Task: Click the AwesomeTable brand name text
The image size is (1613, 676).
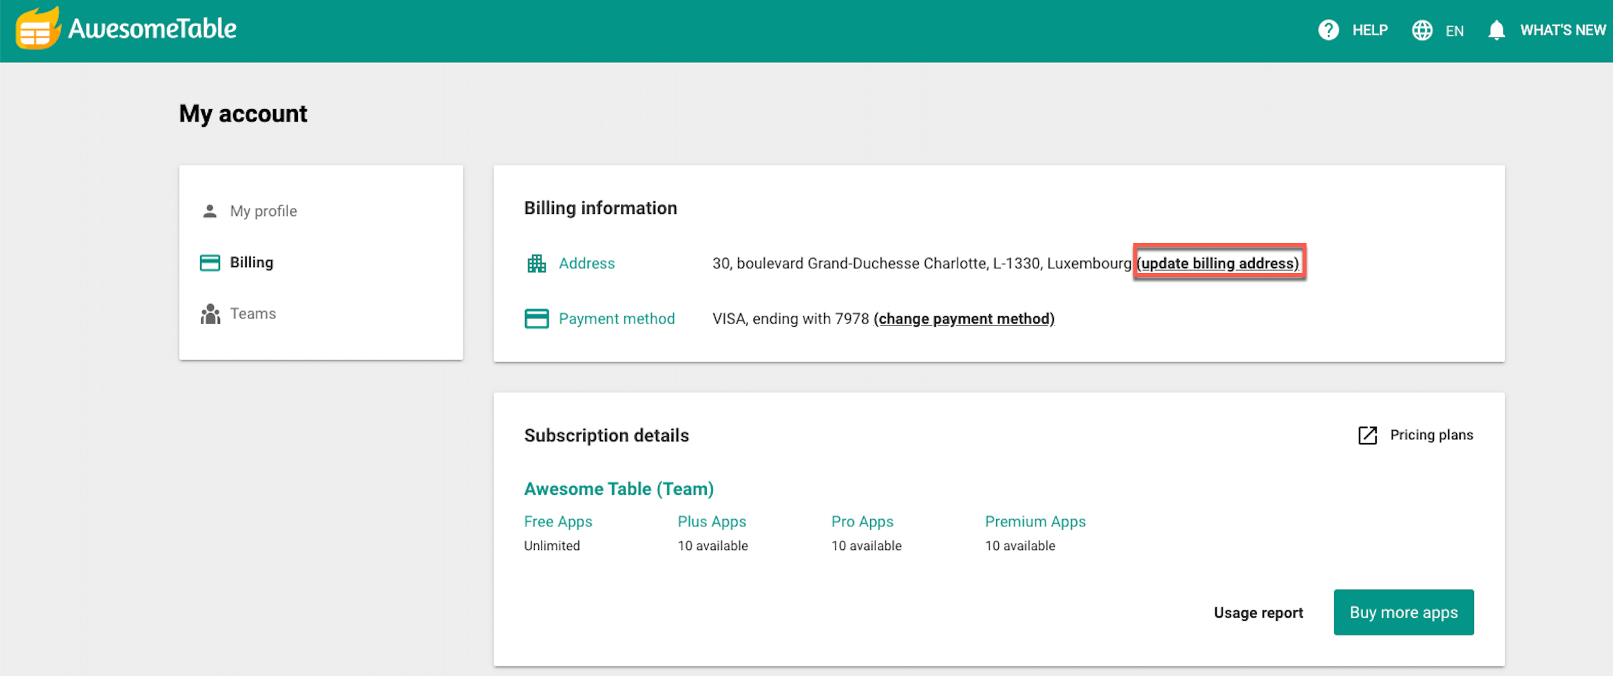Action: 152,29
